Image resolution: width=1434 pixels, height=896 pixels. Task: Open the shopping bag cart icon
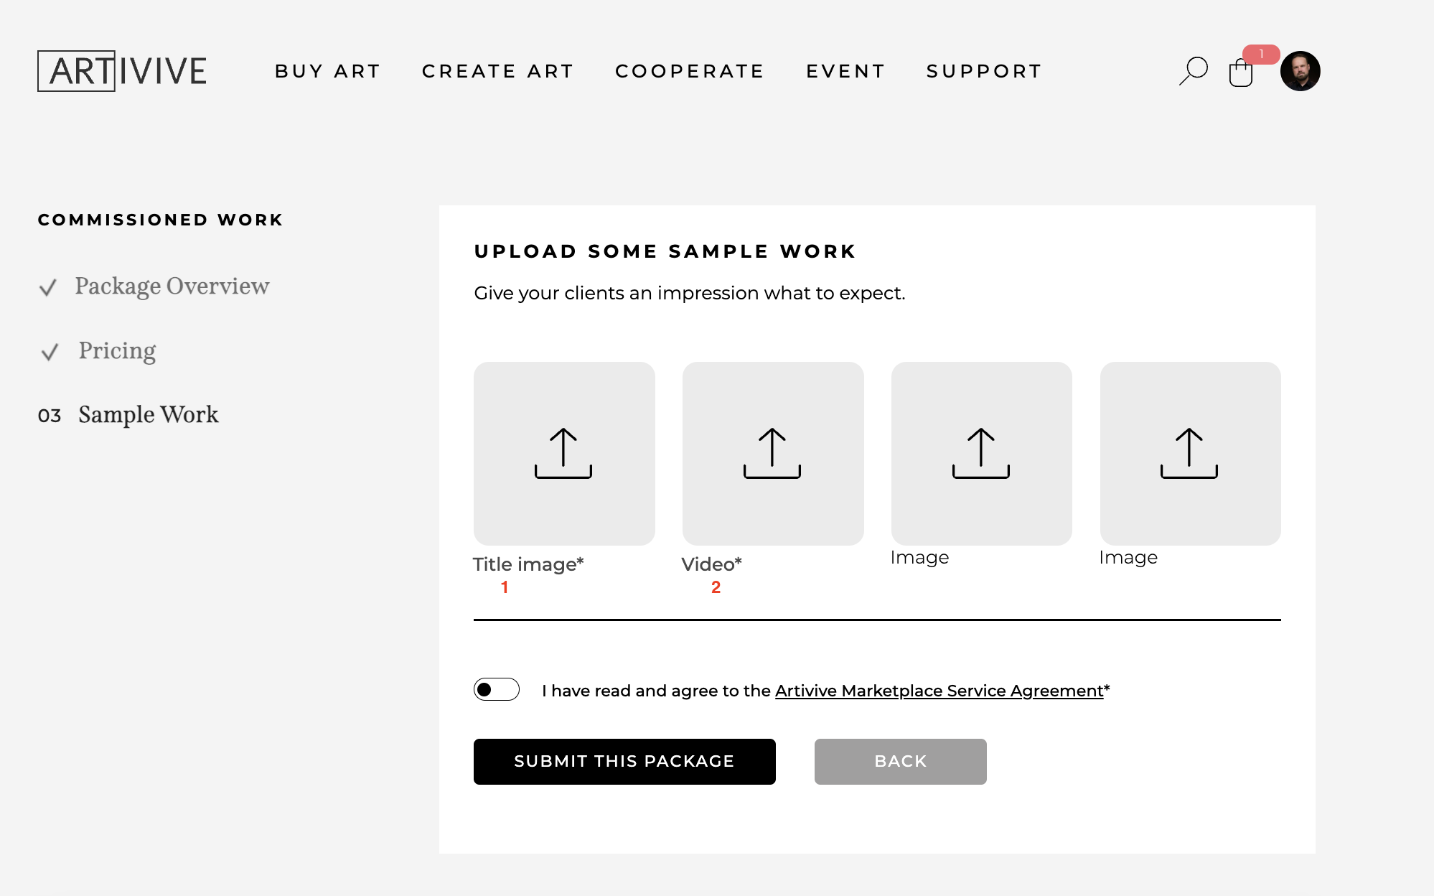click(x=1240, y=73)
